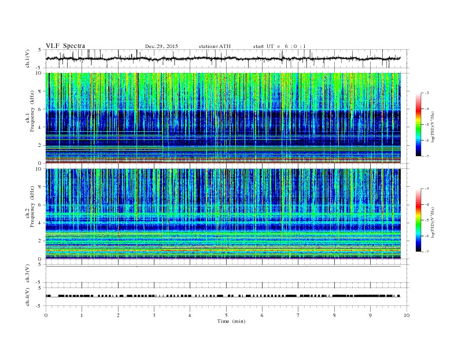
Task: Click the "0" tick on the time axis
Action: tap(46, 315)
